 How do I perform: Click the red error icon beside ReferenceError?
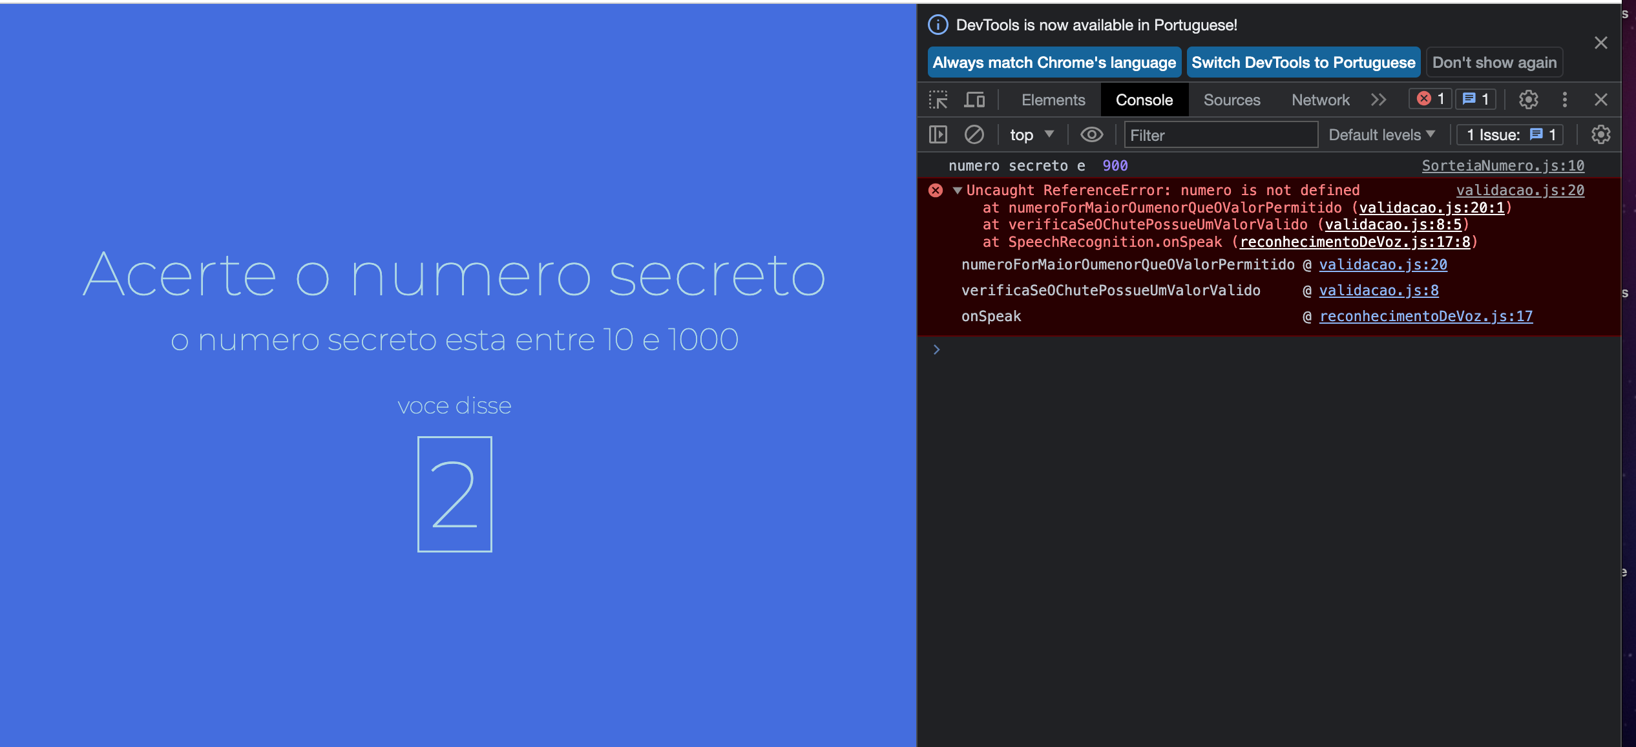pyautogui.click(x=936, y=190)
